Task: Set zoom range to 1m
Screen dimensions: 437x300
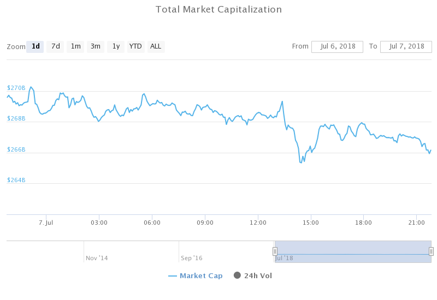Action: tap(75, 46)
